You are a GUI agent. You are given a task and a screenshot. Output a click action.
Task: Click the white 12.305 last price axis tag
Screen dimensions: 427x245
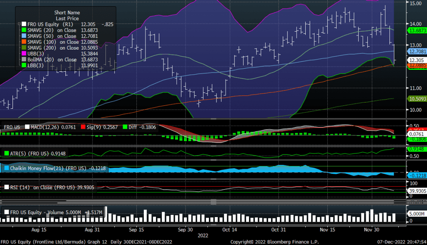point(417,60)
